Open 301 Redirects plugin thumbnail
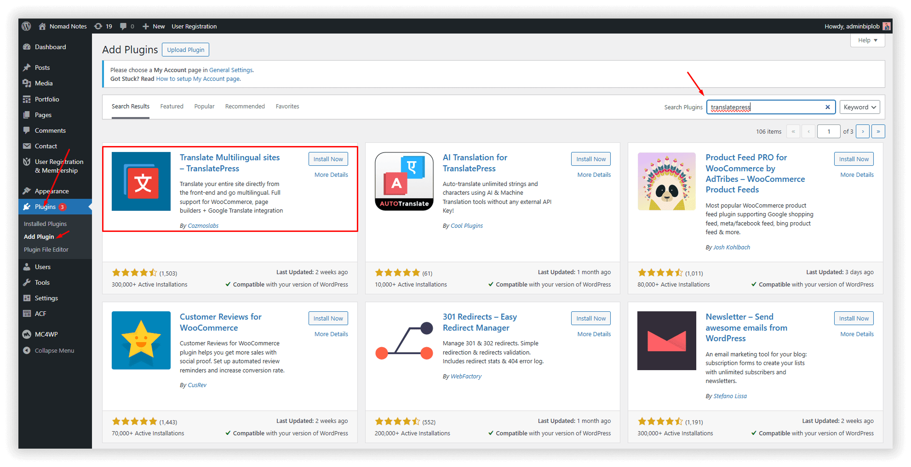The image size is (911, 467). pyautogui.click(x=404, y=340)
